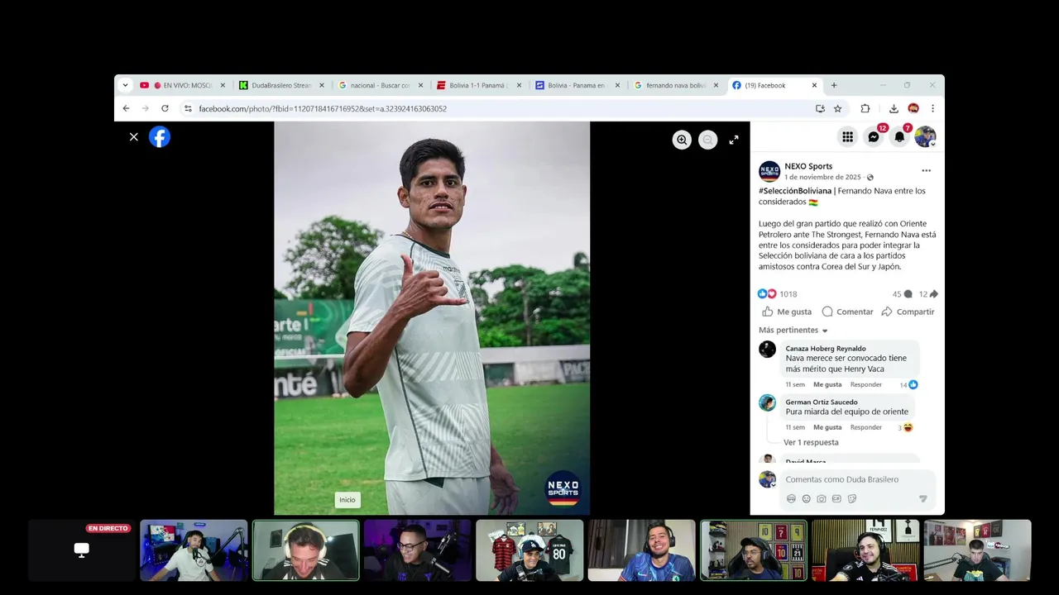Open the reactions on Canaza Hoberg's comment
1059x595 pixels.
pyautogui.click(x=908, y=384)
